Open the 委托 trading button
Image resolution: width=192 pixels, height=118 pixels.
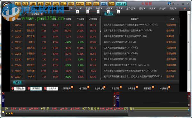coord(104,4)
